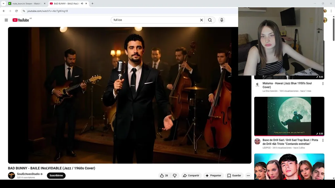The image size is (335, 188).
Task: Click the scrollbar down arrow
Action: (333, 178)
